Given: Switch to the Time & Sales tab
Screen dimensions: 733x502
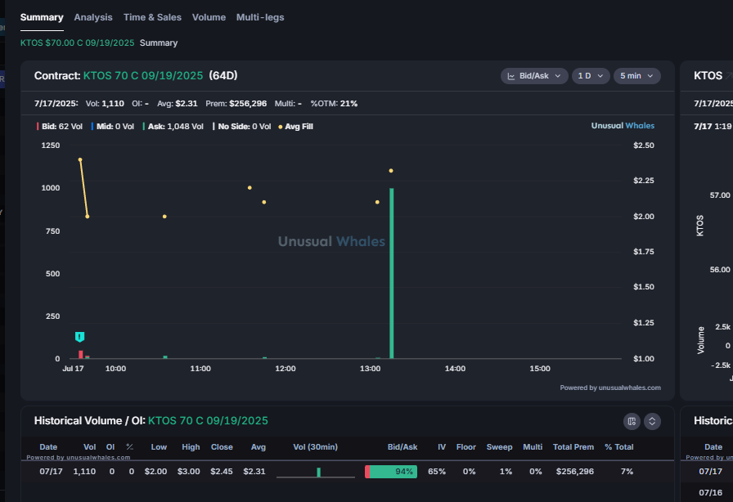Looking at the screenshot, I should (152, 17).
